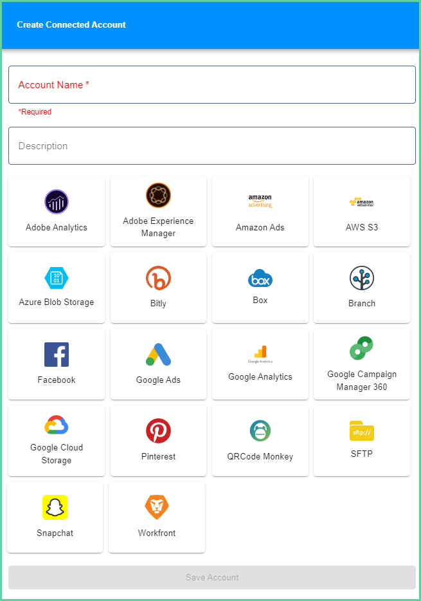This screenshot has width=421, height=601.
Task: Pick the Google Ads logo
Action: (158, 355)
